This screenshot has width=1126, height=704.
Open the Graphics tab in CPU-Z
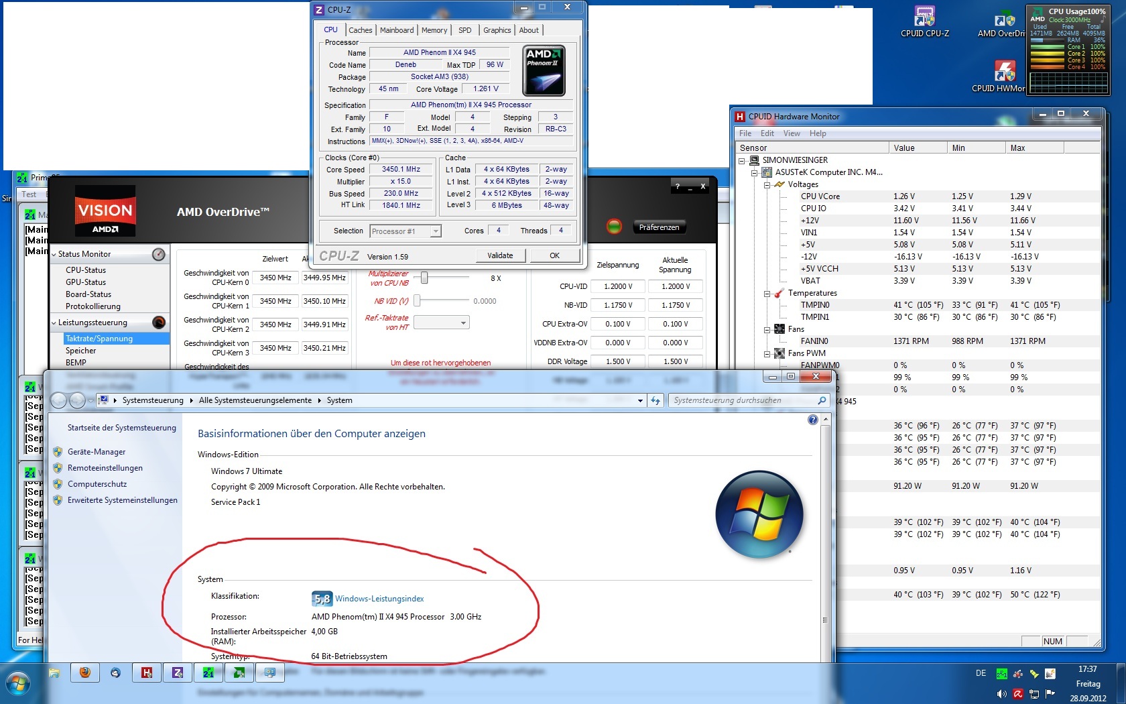point(497,30)
